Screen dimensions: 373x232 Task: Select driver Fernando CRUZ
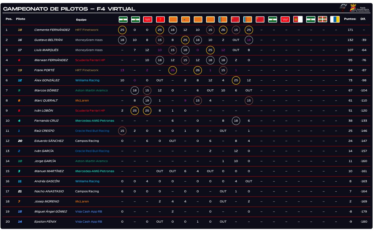tap(46, 121)
